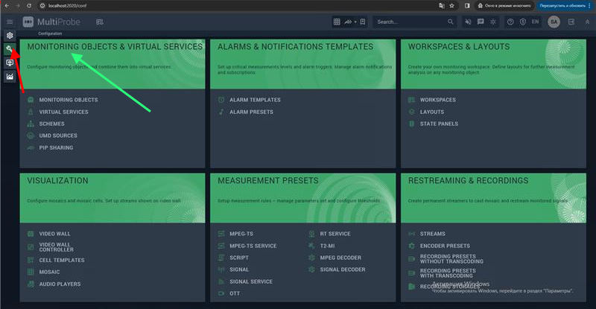Screen dimensions: 596x309
Task: Open the chart analytics sidebar icon
Action: click(x=10, y=76)
